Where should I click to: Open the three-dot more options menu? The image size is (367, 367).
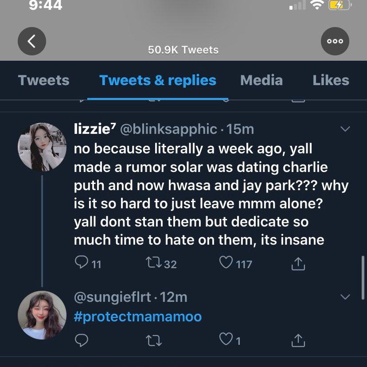335,41
